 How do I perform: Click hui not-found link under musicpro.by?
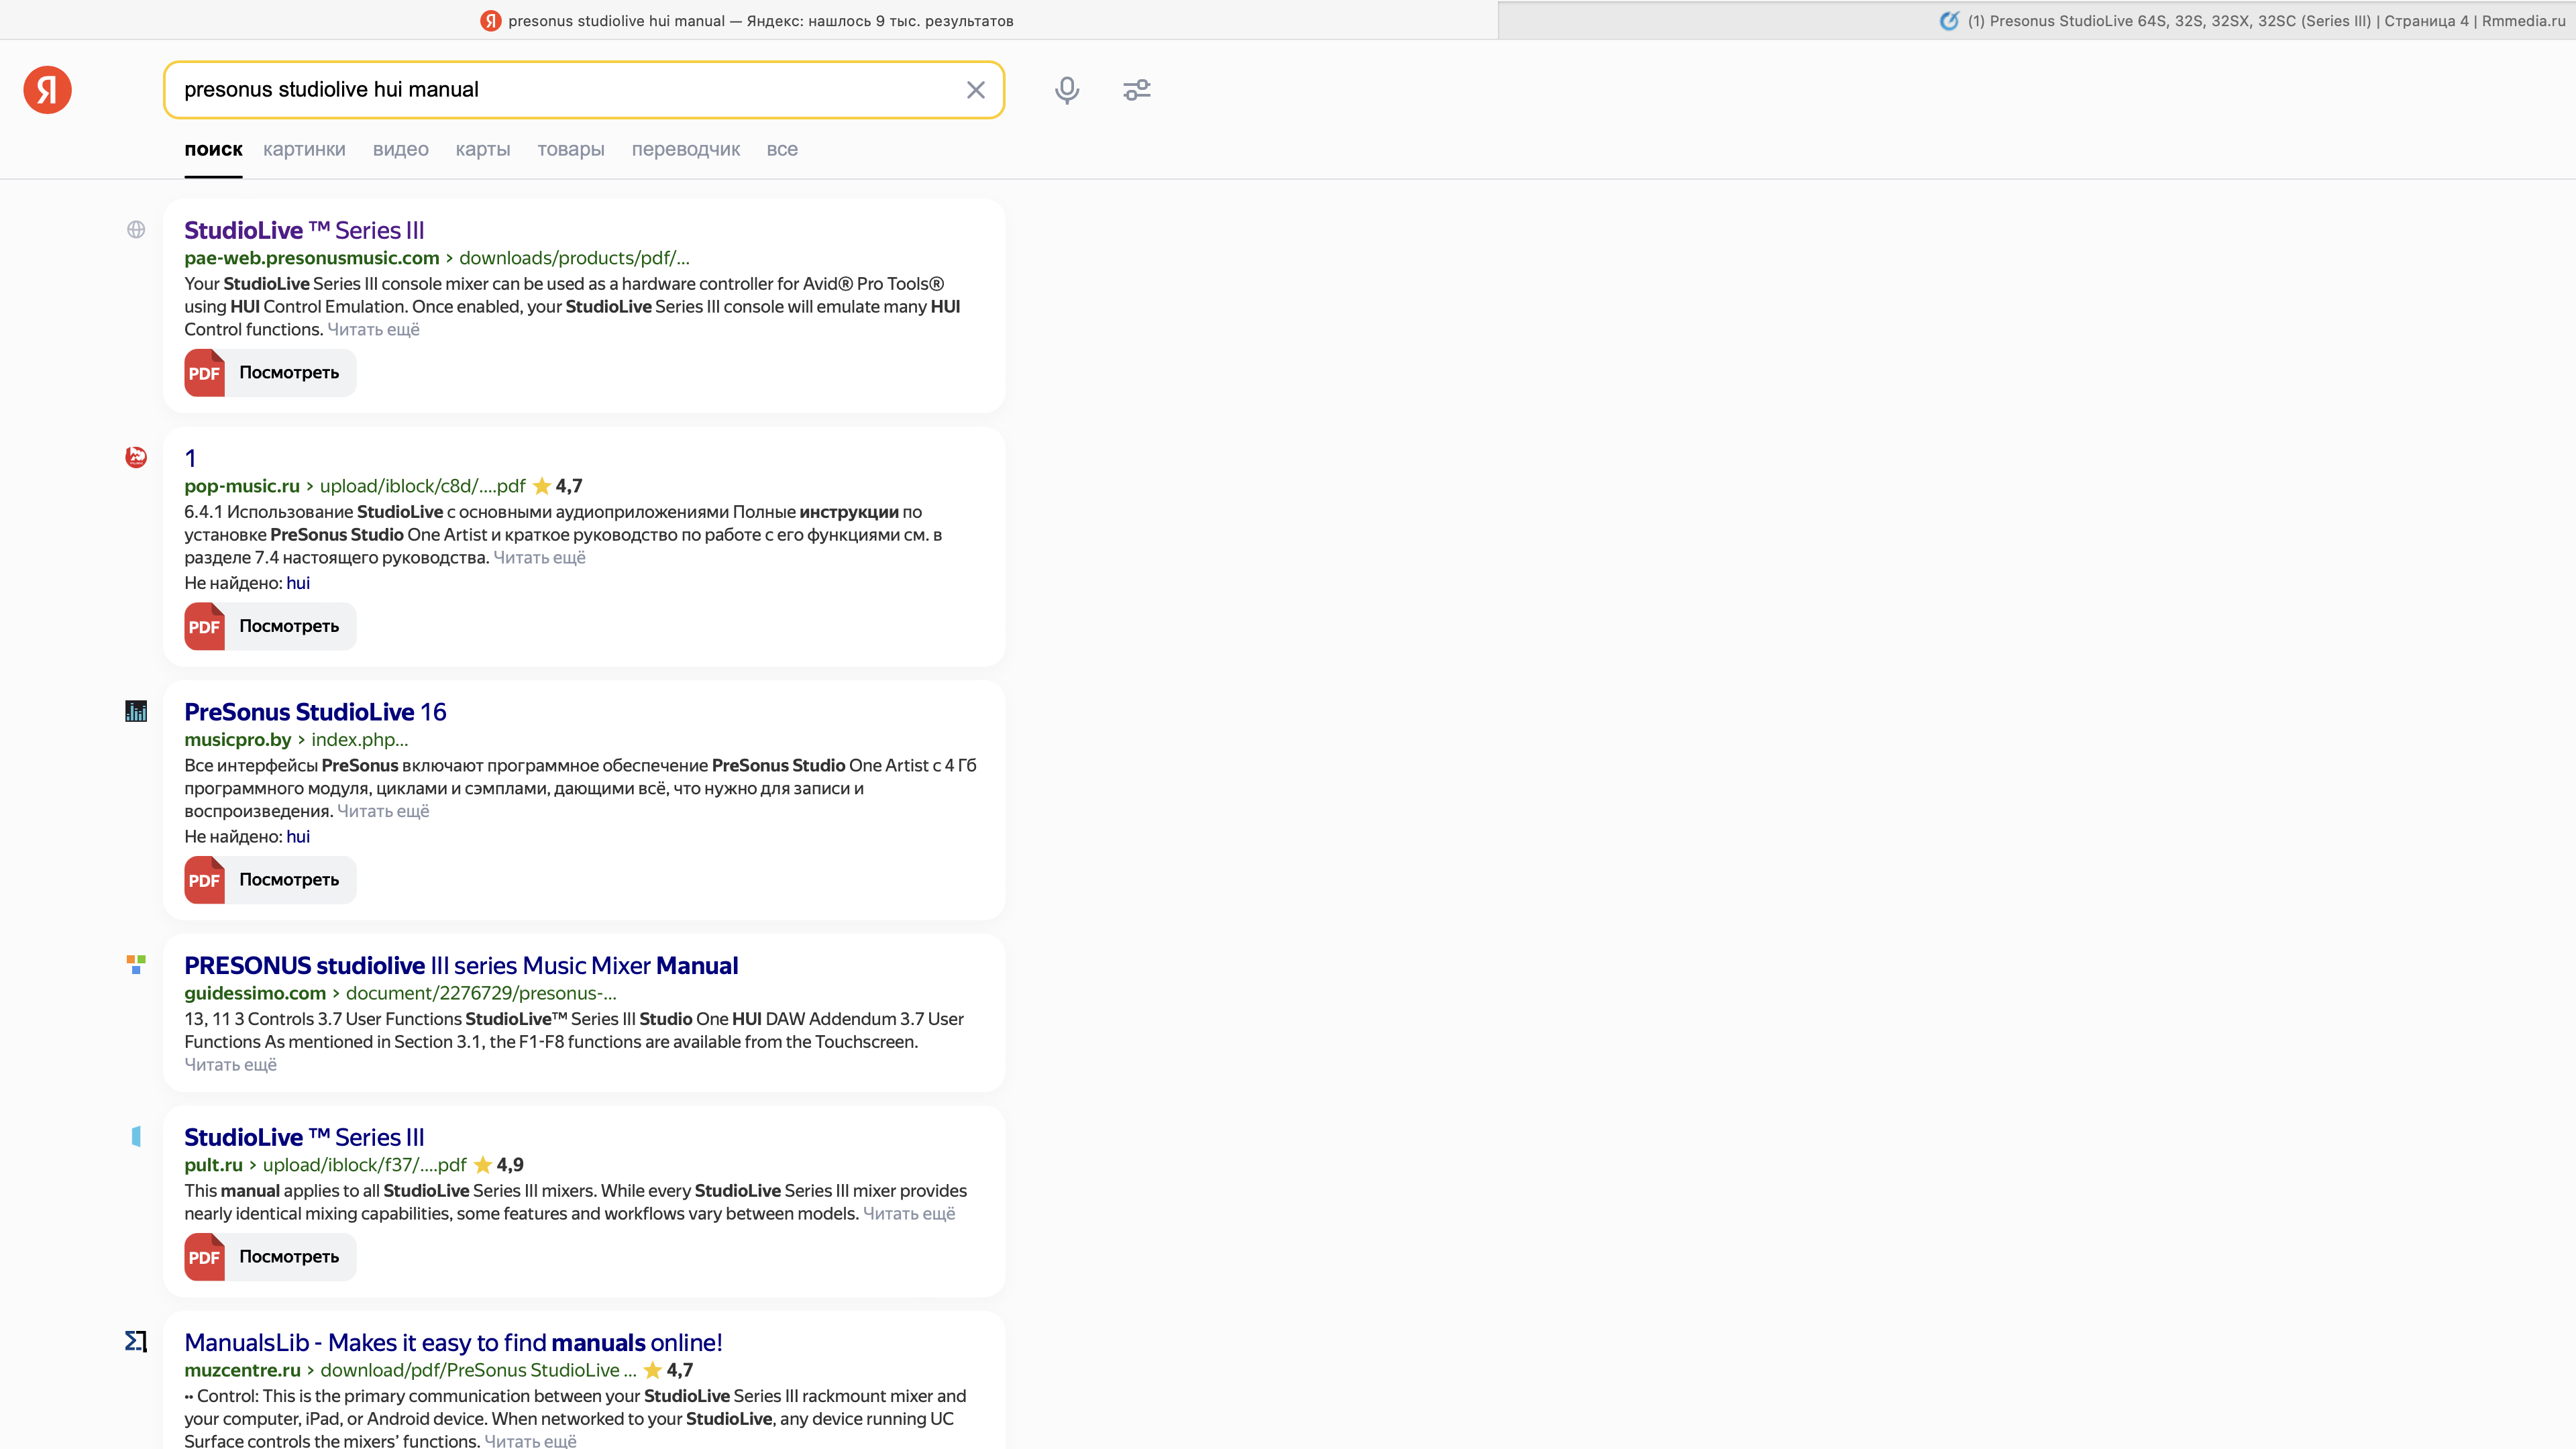[x=298, y=837]
